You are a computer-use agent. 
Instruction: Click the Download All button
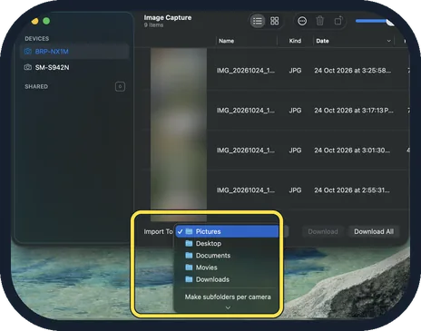374,231
